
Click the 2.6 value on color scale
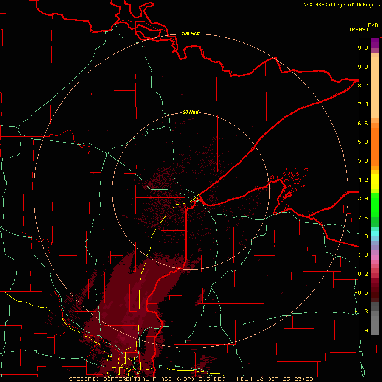click(x=363, y=218)
